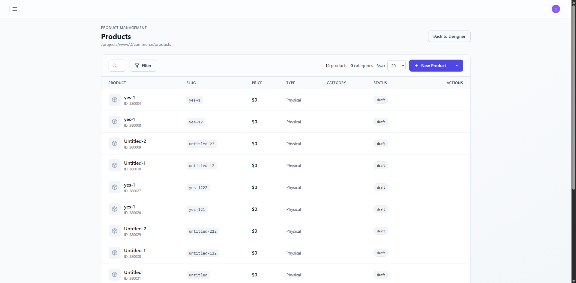The height and width of the screenshot is (283, 576).
Task: Click the New Product button
Action: (x=430, y=66)
